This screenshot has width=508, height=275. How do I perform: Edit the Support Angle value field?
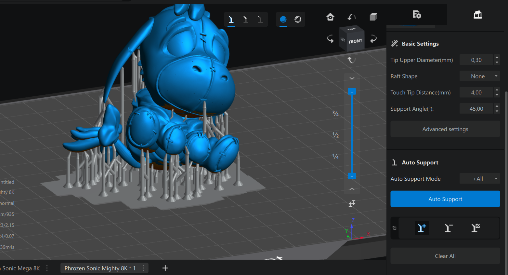click(476, 109)
